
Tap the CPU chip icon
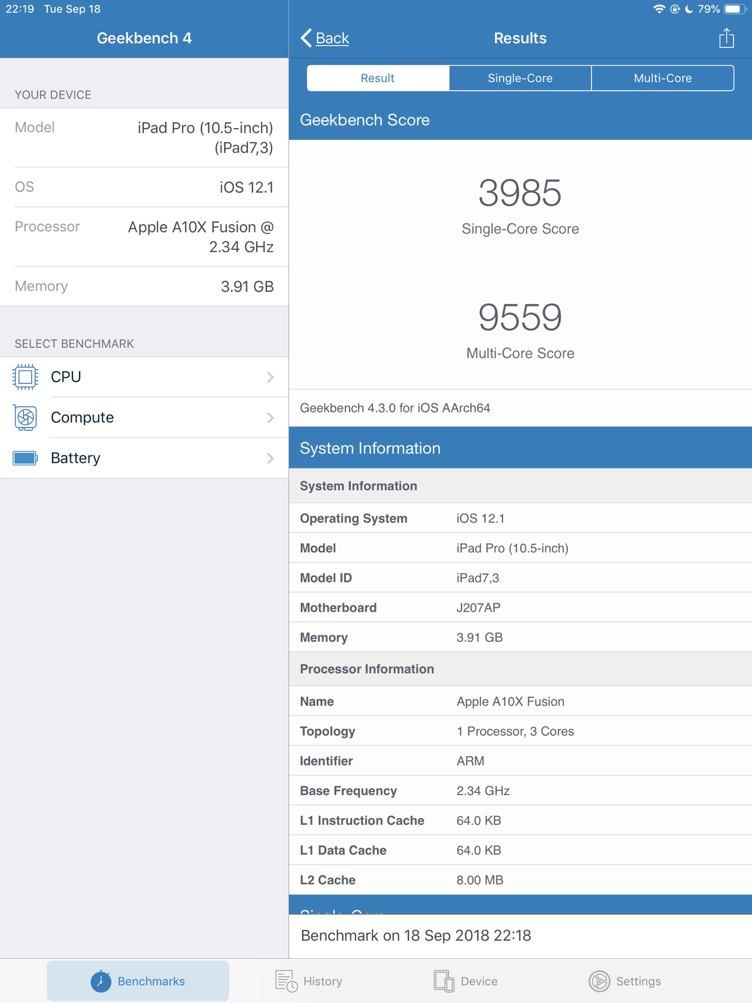point(25,377)
